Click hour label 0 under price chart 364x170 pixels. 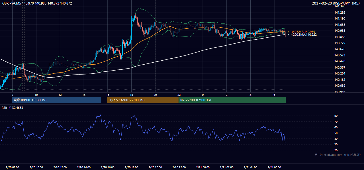coord(203,94)
